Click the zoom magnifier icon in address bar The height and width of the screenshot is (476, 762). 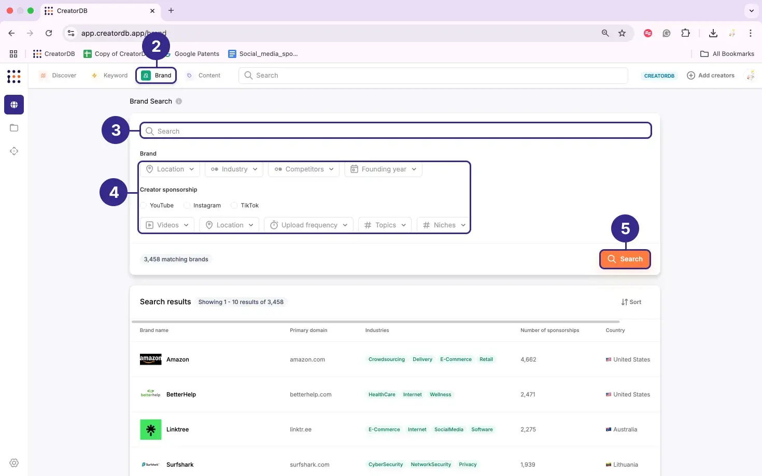pos(605,33)
